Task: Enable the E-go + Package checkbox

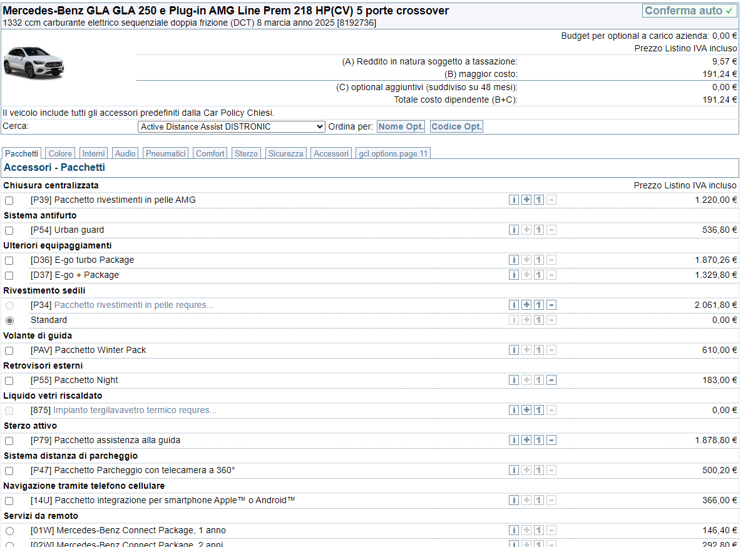Action: coord(9,275)
